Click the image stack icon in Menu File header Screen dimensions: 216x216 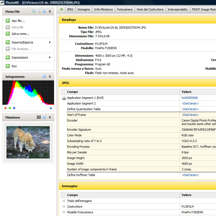click(33, 11)
